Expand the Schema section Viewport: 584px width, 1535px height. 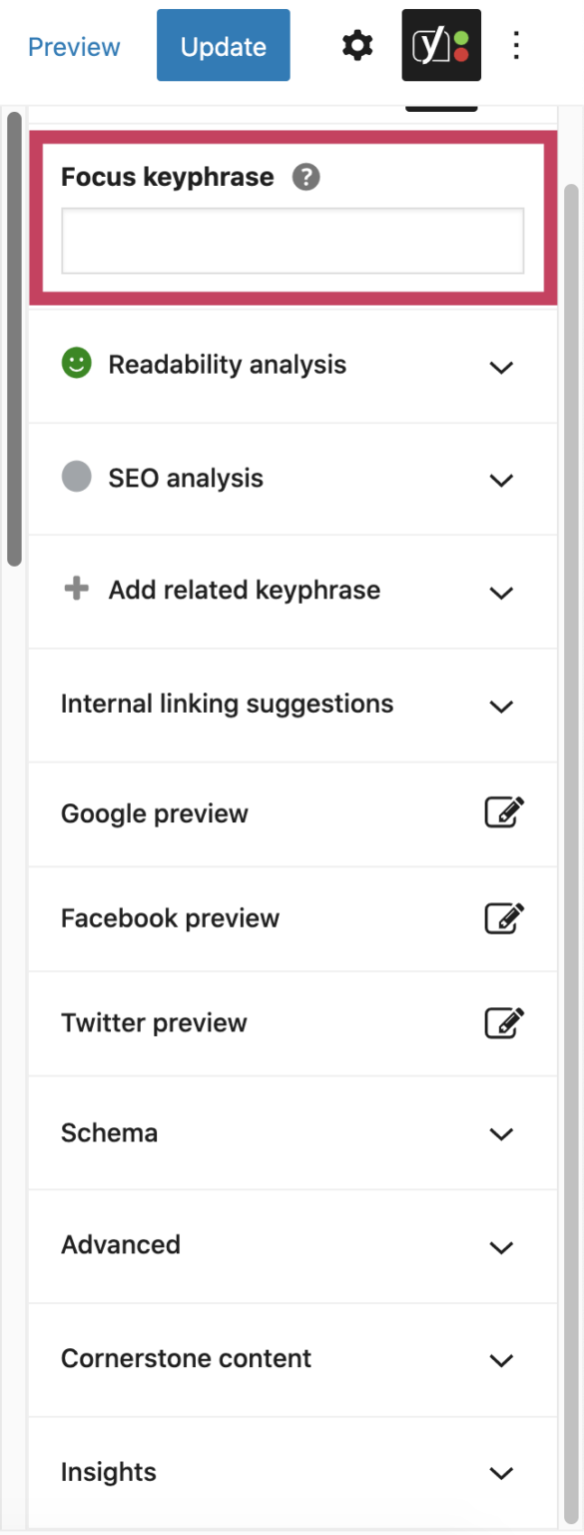point(501,1134)
